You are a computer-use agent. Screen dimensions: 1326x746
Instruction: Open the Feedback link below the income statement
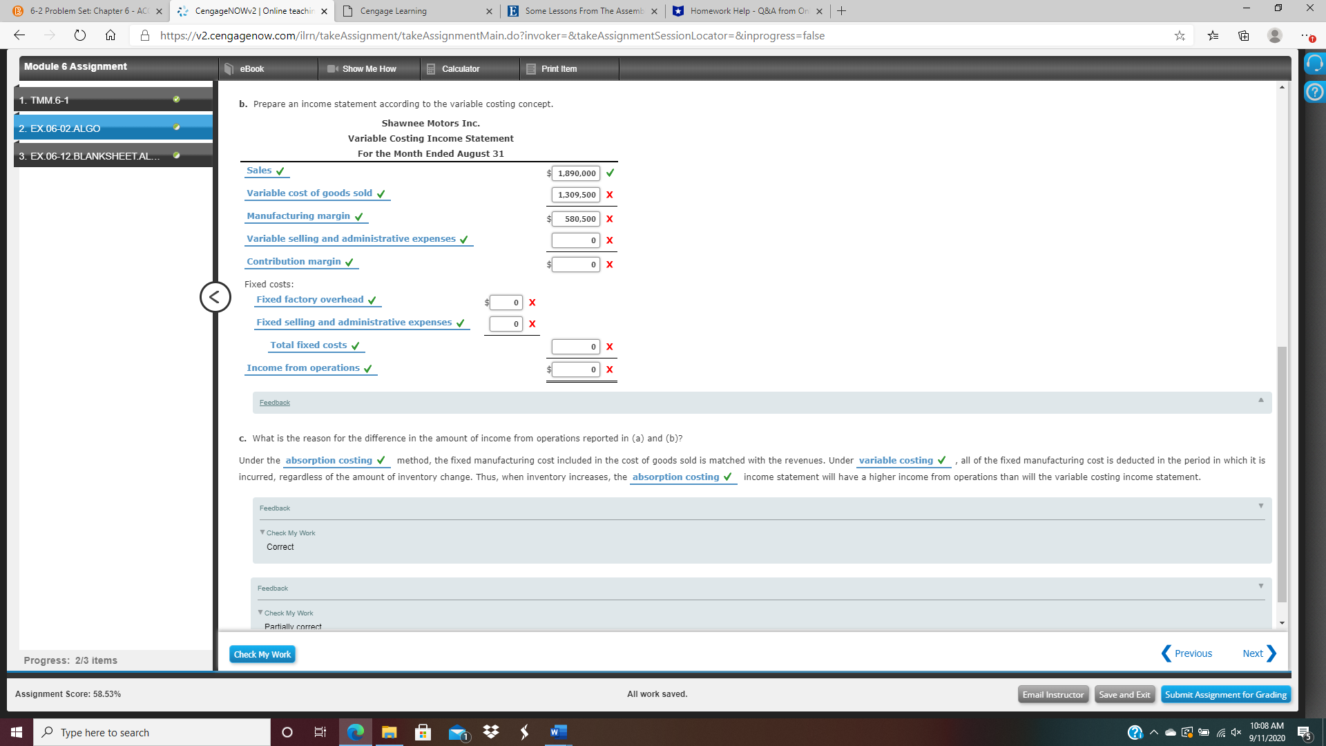(x=274, y=403)
